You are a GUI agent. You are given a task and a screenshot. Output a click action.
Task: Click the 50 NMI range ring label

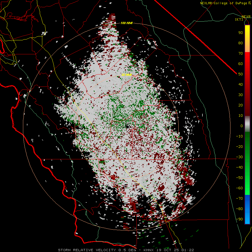(x=127, y=75)
